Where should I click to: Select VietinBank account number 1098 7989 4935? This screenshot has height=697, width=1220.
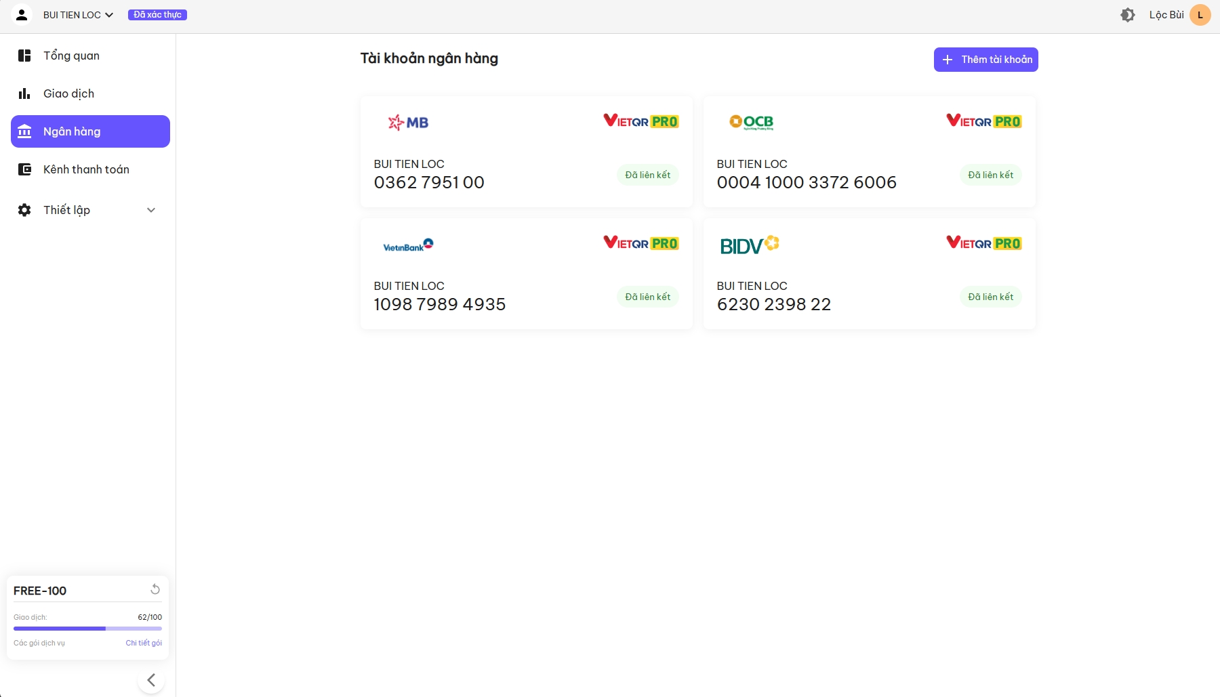[x=440, y=304]
